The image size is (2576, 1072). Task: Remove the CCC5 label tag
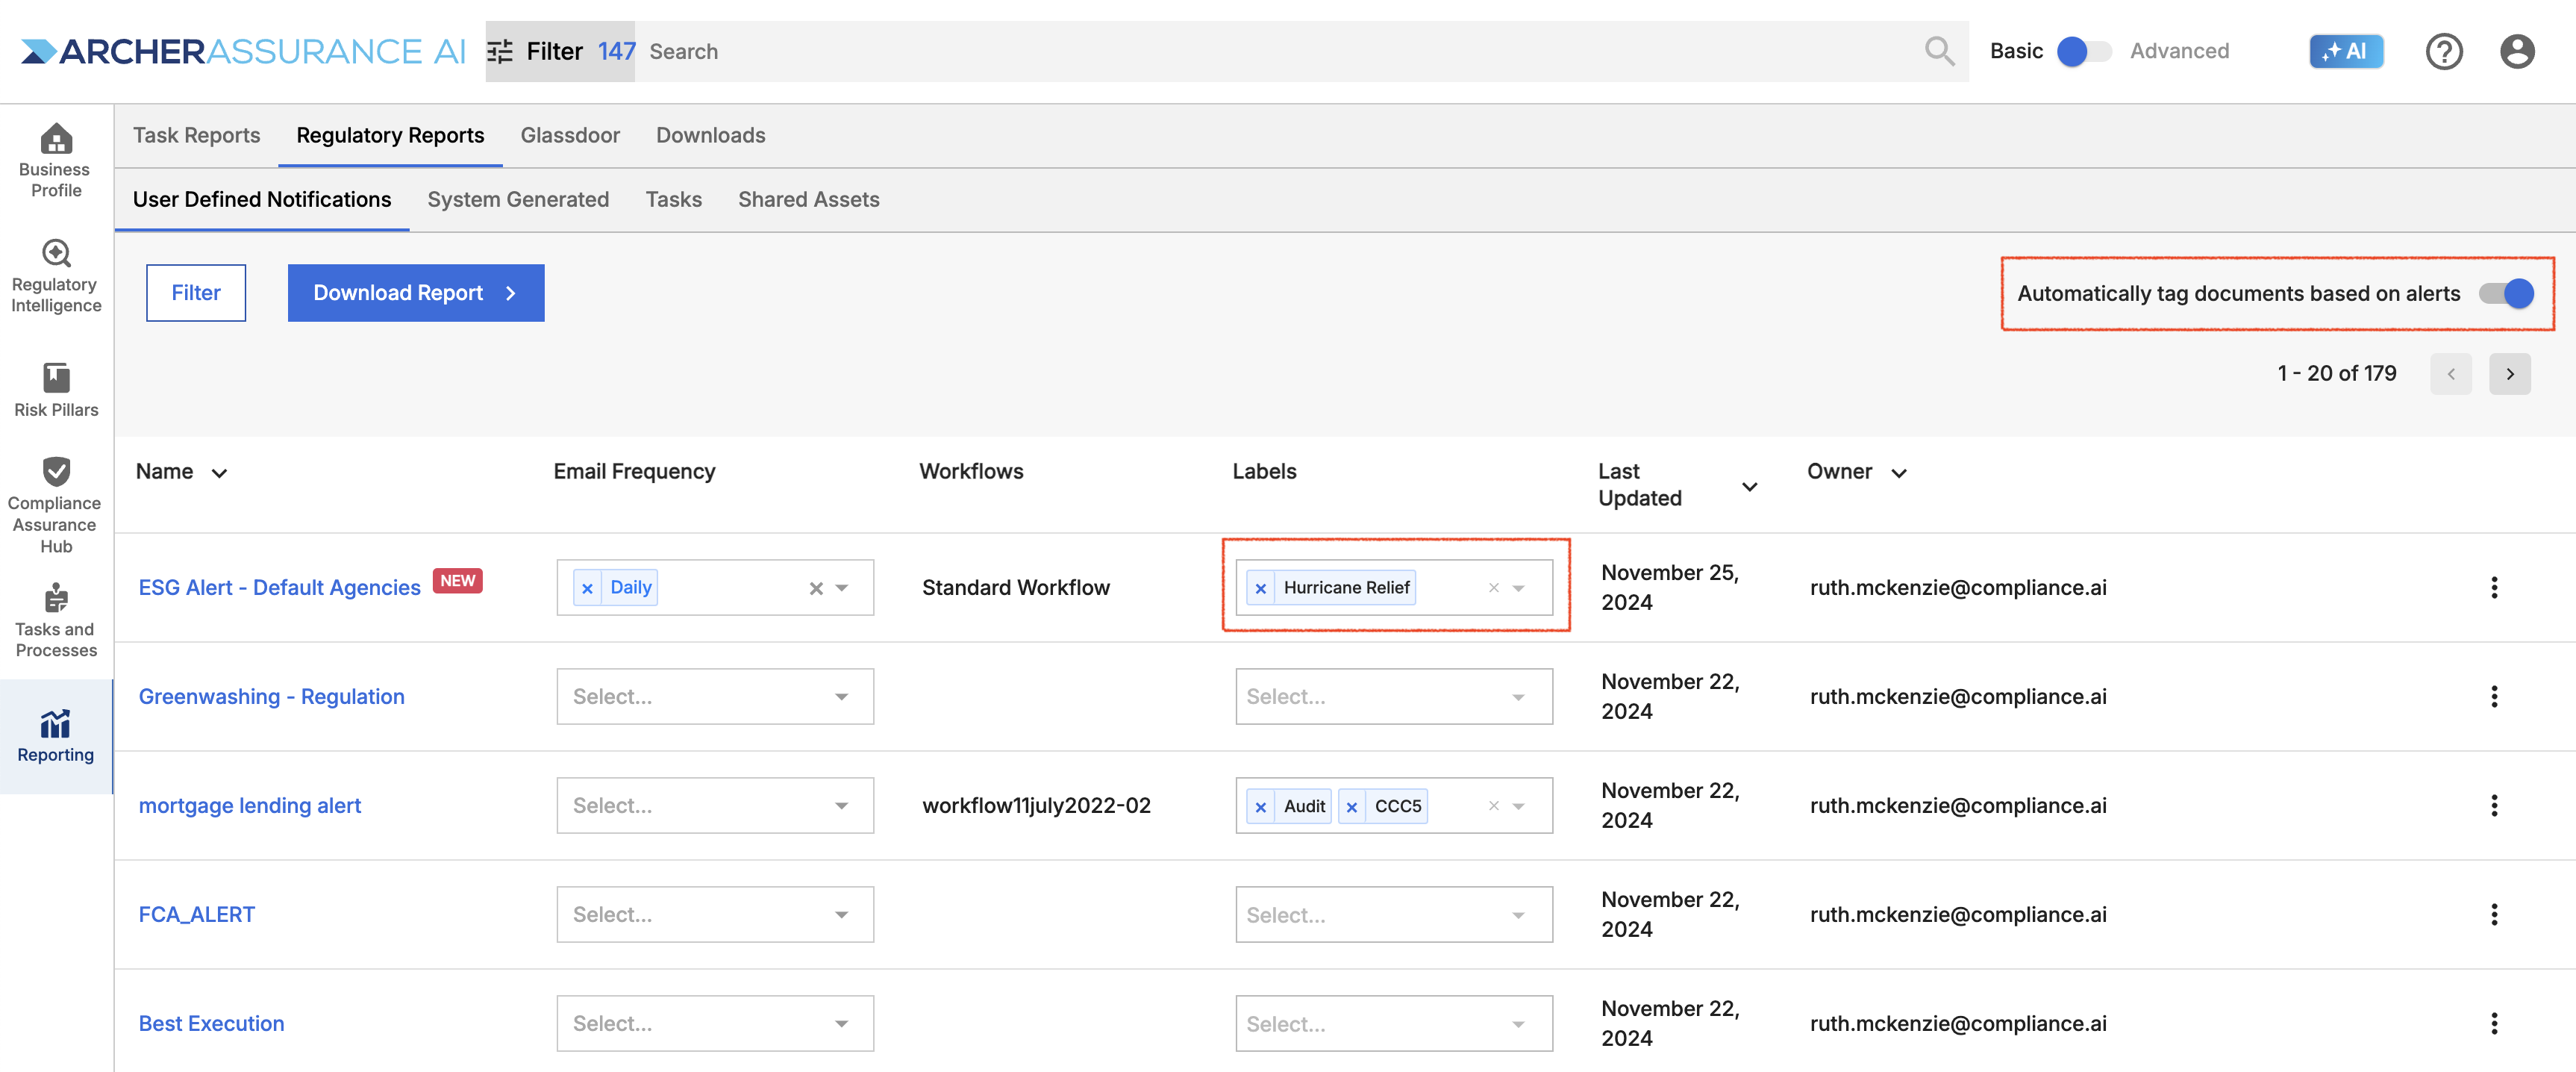click(x=1351, y=807)
